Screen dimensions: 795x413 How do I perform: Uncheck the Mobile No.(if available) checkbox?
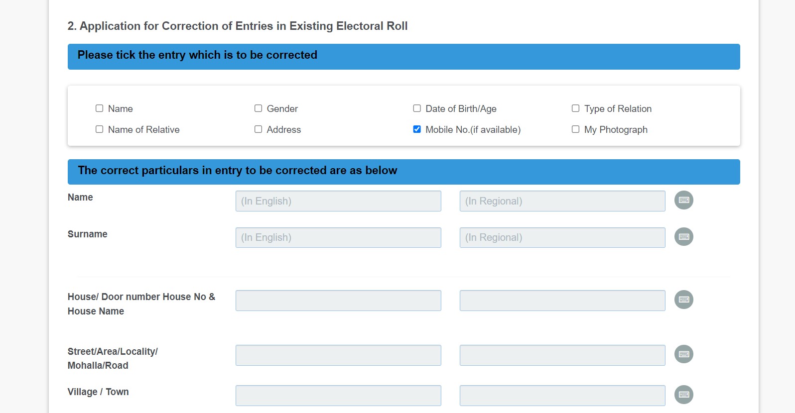(x=416, y=129)
